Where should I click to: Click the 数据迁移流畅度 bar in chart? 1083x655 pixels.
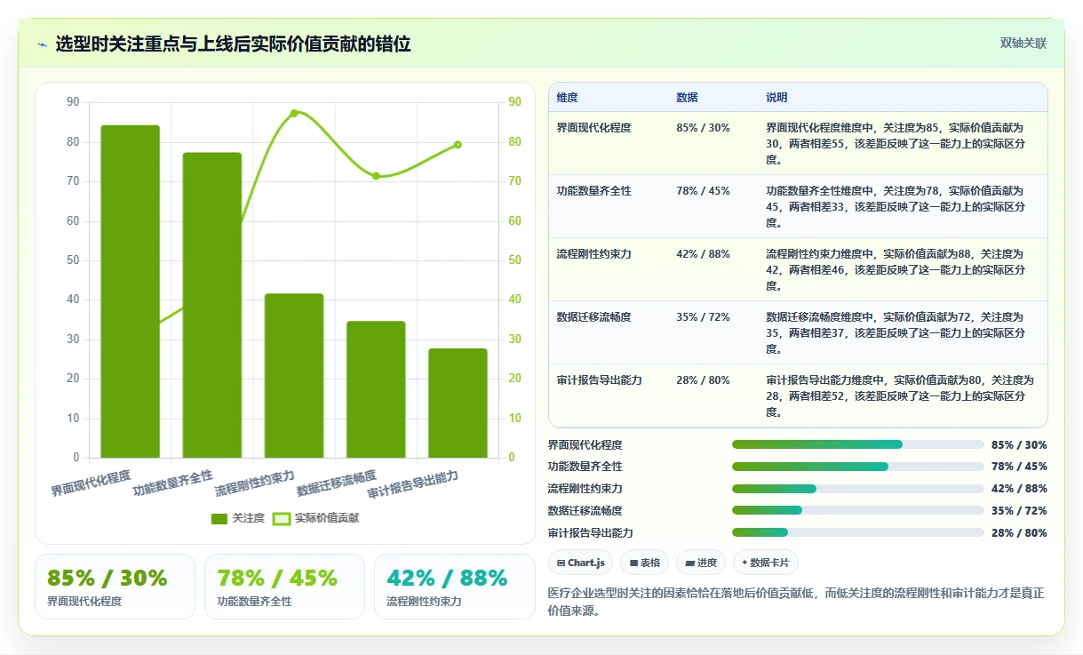pyautogui.click(x=376, y=389)
